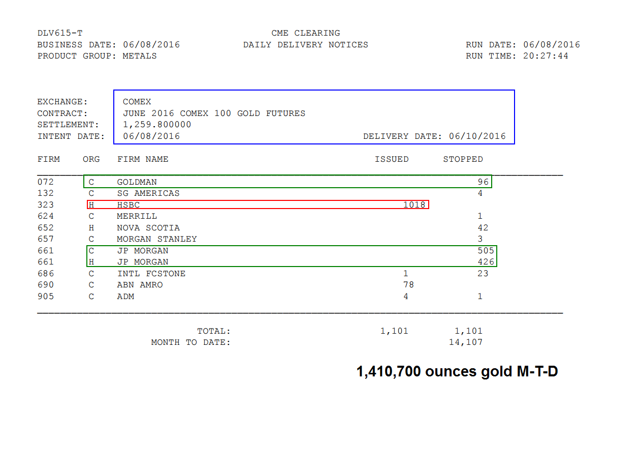
Task: Select delivery date 06/10/2016
Action: coord(477,136)
